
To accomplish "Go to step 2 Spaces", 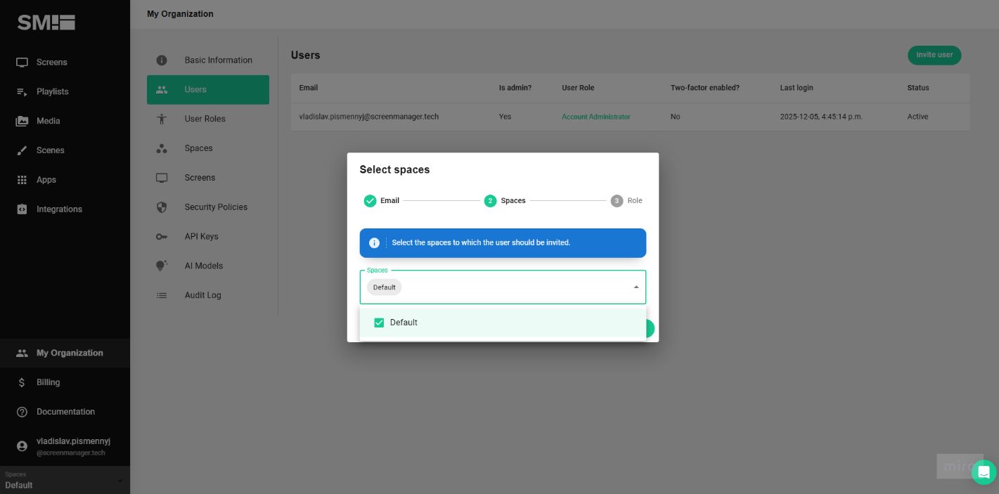I will click(505, 201).
